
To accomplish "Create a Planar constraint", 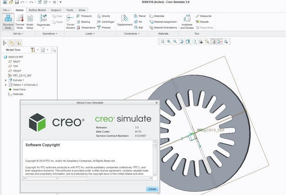I will (x=140, y=16).
